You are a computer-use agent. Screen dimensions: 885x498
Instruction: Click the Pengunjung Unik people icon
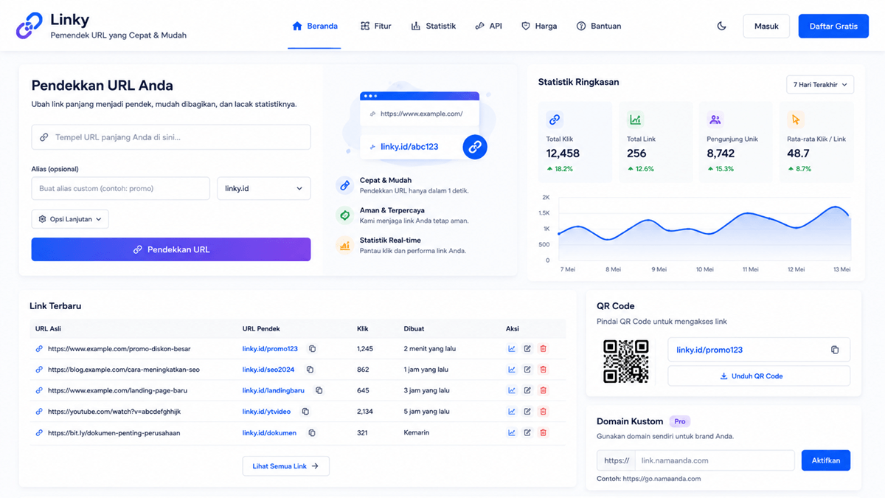click(x=715, y=120)
